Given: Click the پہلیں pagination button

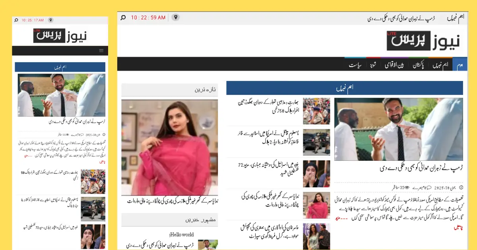Looking at the screenshot, I should [x=458, y=227].
